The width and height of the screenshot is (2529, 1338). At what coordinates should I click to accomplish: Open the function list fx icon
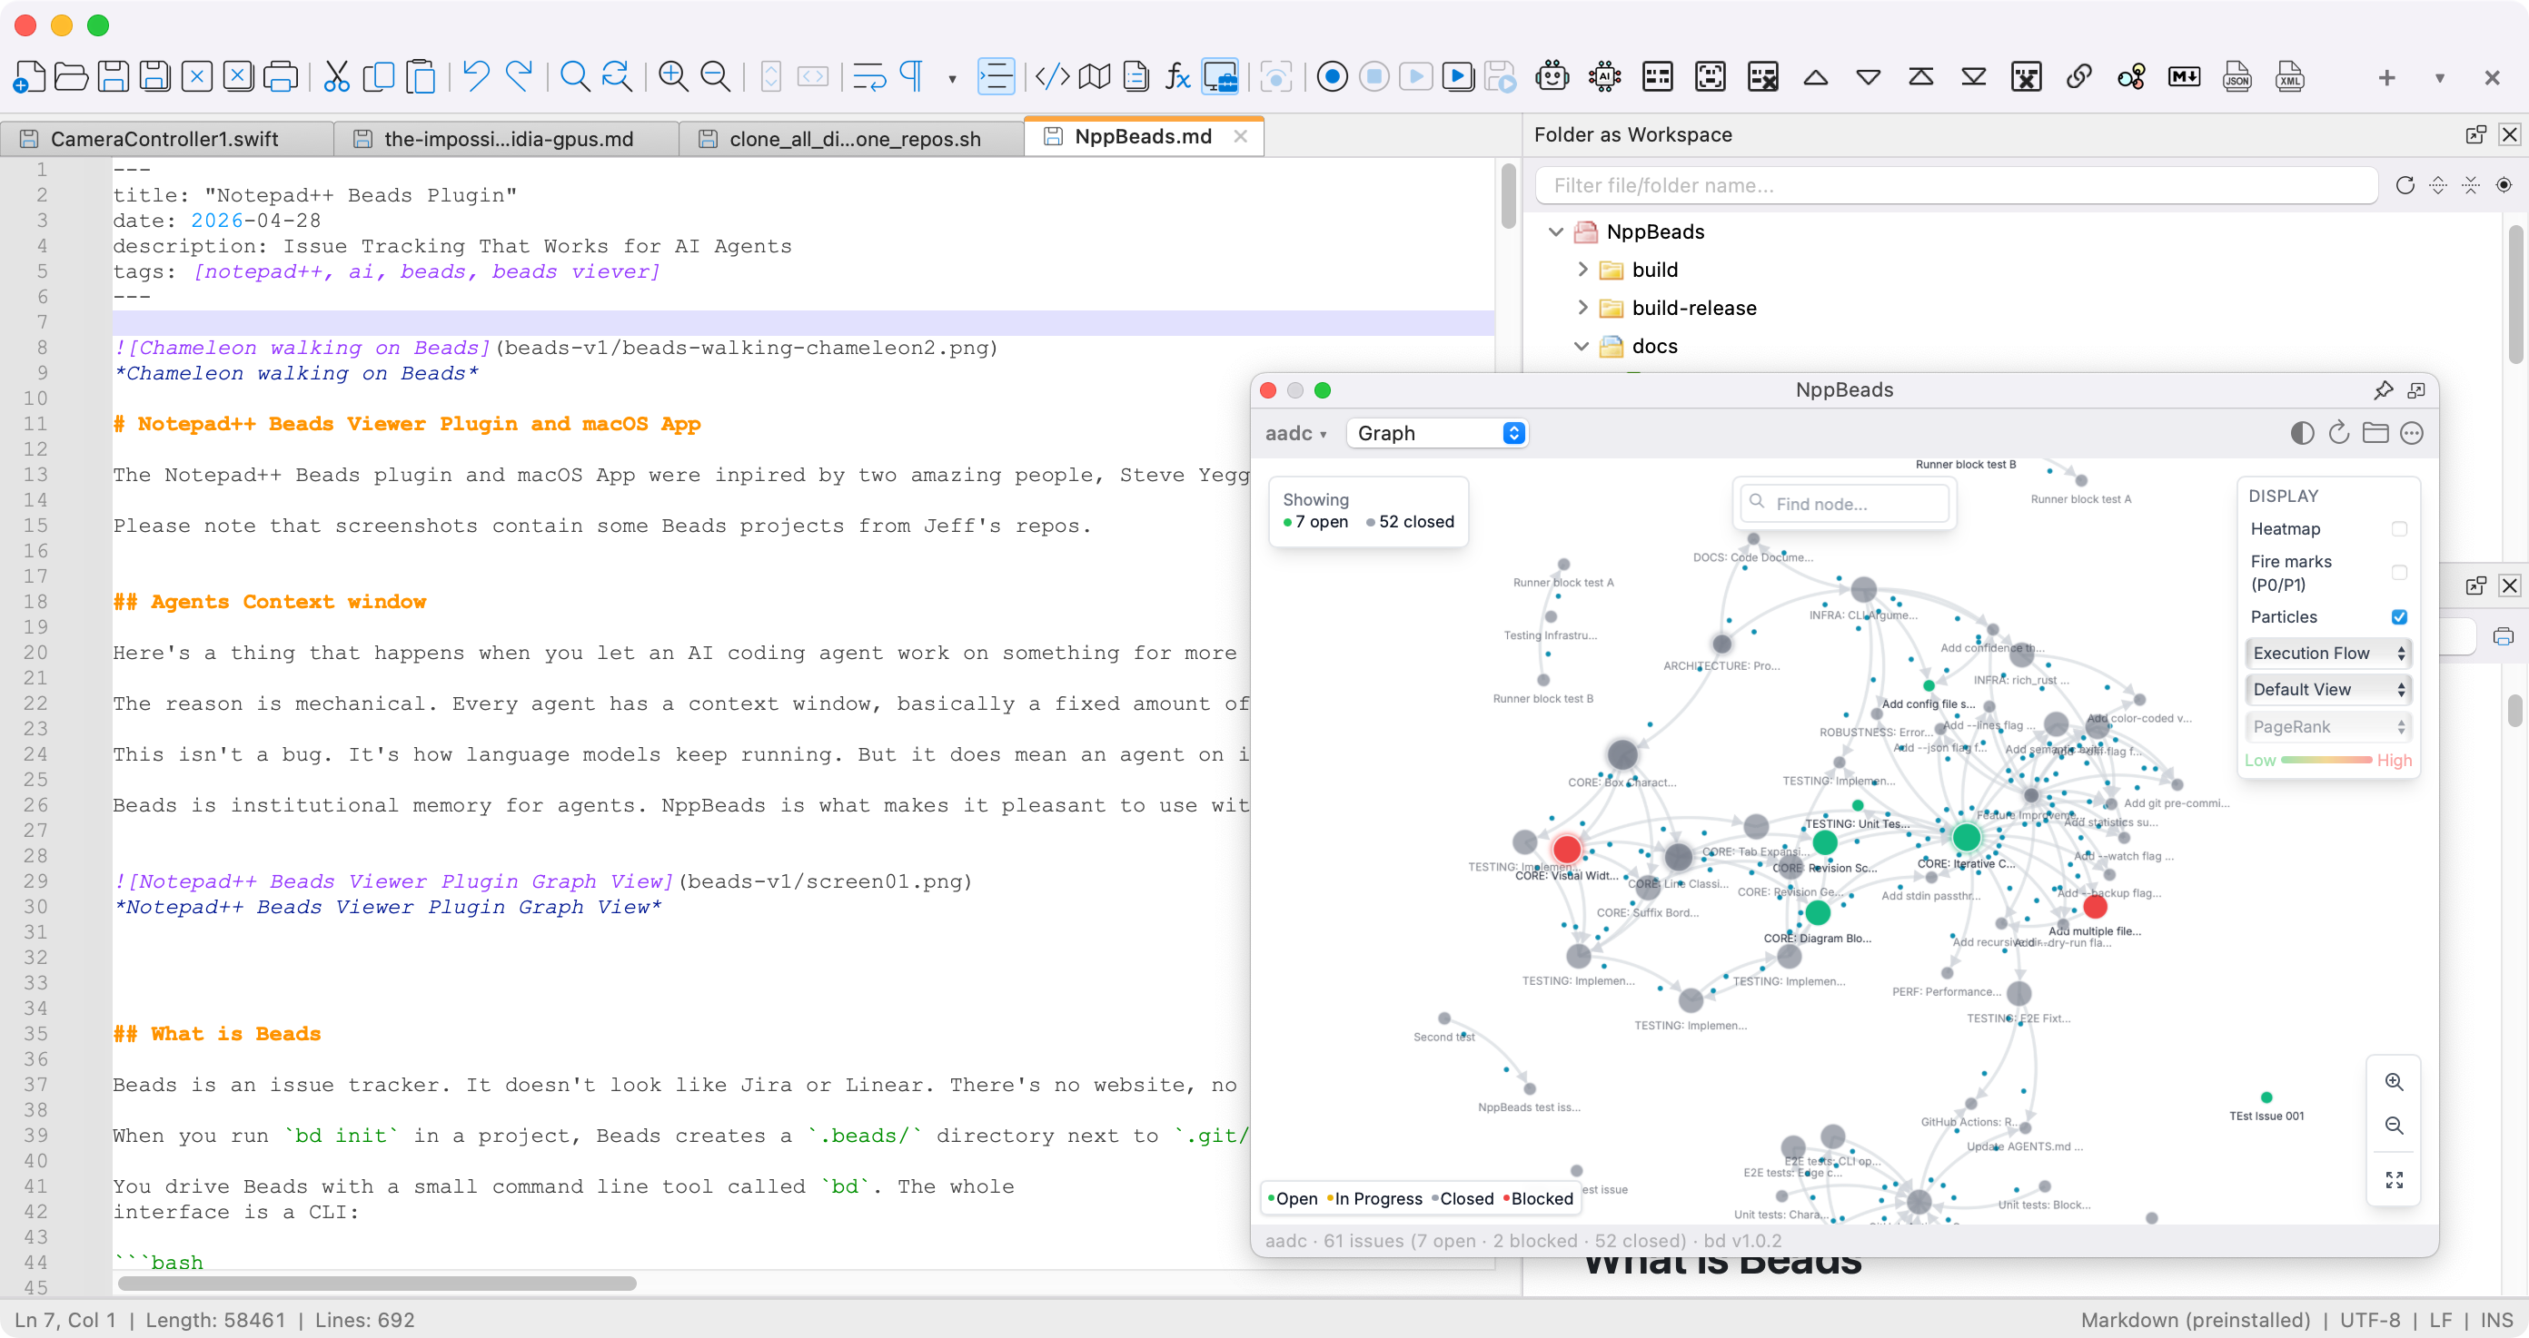click(x=1177, y=76)
